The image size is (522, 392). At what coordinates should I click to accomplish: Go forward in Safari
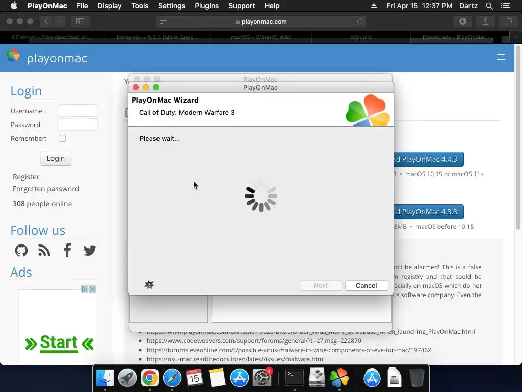[x=59, y=21]
